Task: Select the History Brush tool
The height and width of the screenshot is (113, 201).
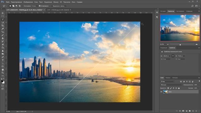Action: click(3, 41)
